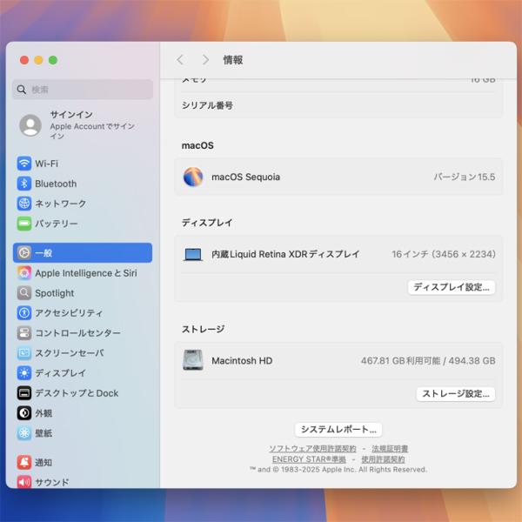Click the 一般 gear icon
The image size is (522, 522).
click(x=24, y=252)
